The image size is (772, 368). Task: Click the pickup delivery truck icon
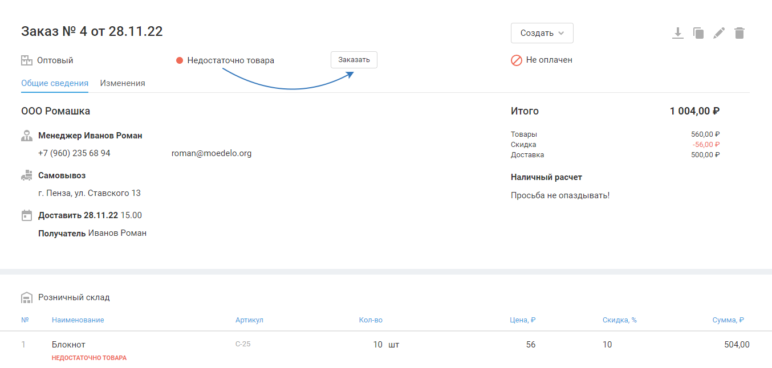pyautogui.click(x=26, y=175)
